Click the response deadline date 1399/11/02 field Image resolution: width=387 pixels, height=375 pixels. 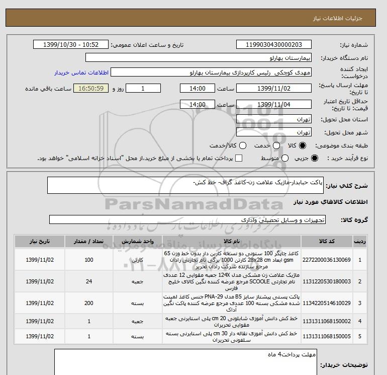274,88
